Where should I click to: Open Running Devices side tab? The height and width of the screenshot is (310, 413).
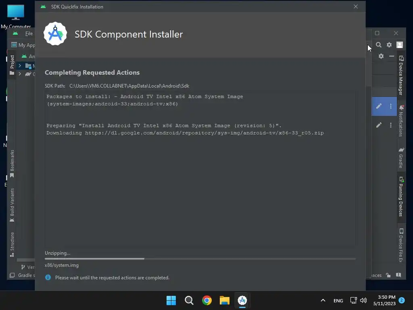click(x=401, y=197)
